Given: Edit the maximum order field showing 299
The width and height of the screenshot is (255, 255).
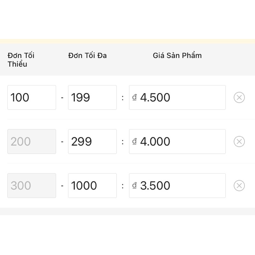Looking at the screenshot, I should pos(92,142).
